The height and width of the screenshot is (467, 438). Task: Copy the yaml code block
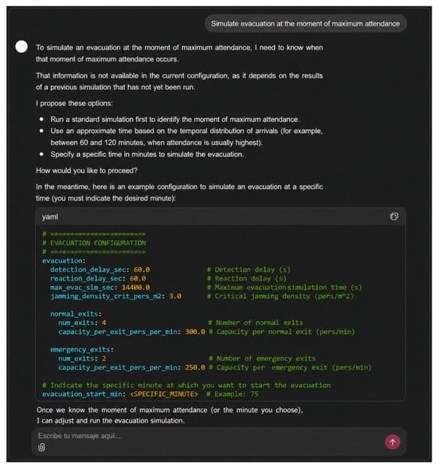(393, 217)
